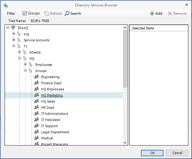The height and width of the screenshot is (159, 192).
Task: Open the Filter menu item
Action: [x=11, y=13]
